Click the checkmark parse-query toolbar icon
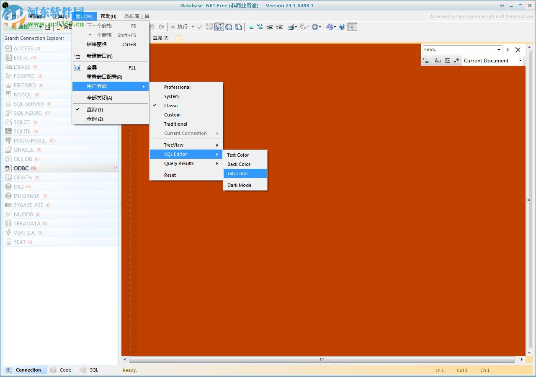This screenshot has width=536, height=377. pos(200,27)
